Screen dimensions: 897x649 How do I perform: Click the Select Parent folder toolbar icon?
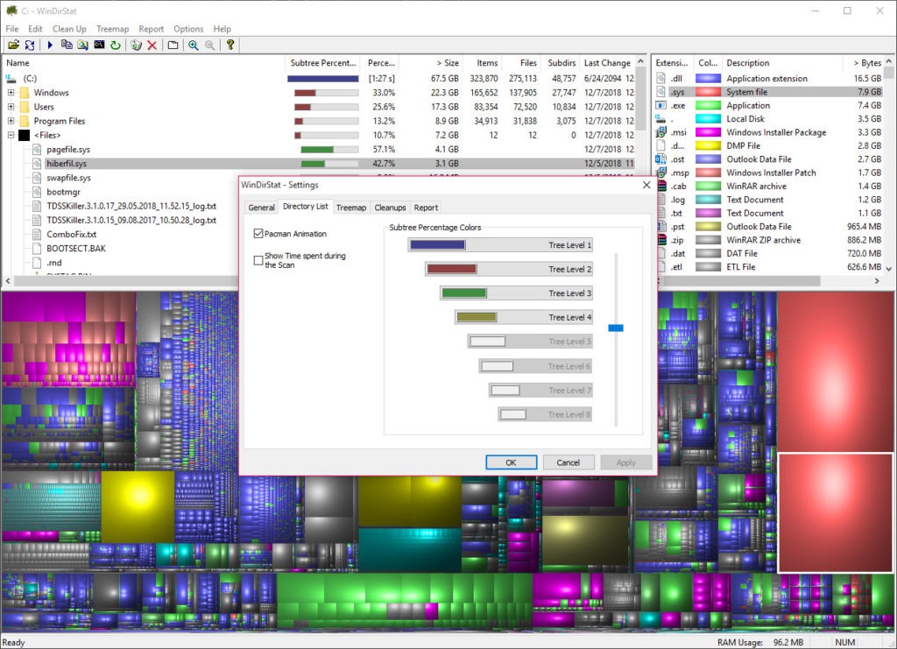tap(173, 45)
